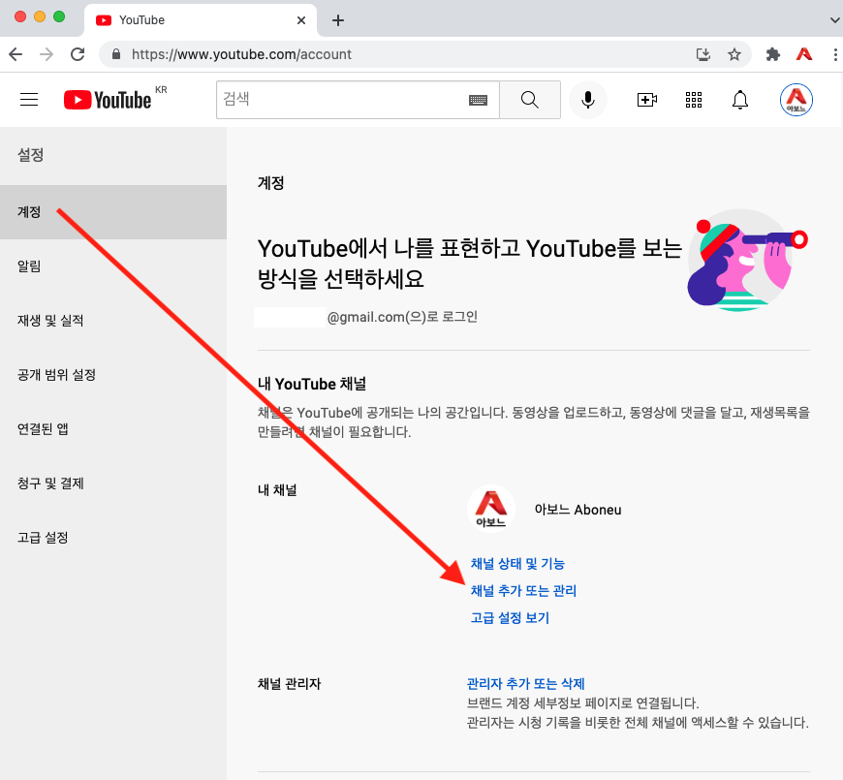This screenshot has width=843, height=780.
Task: Open Chrome three-dot menu
Action: pos(835,53)
